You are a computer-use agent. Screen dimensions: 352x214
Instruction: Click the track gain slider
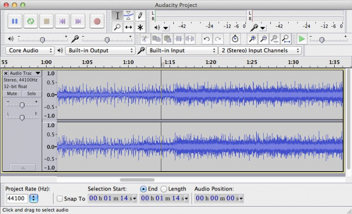pyautogui.click(x=22, y=105)
